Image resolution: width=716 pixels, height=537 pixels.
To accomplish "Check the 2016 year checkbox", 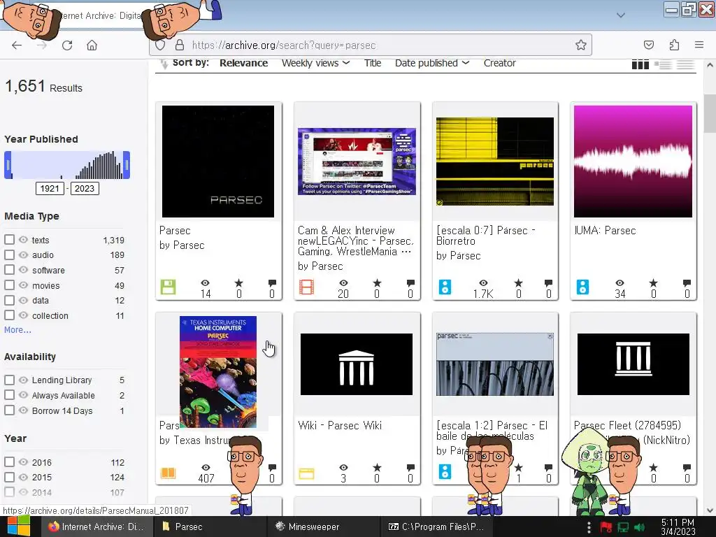I will [9, 461].
